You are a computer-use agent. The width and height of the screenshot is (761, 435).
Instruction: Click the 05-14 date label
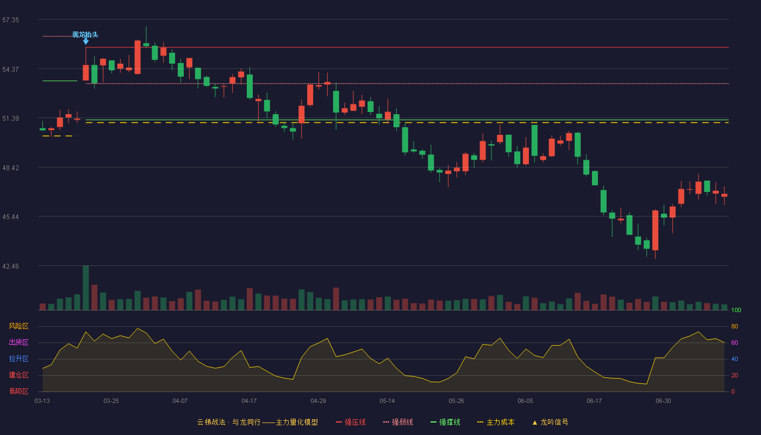coord(387,401)
